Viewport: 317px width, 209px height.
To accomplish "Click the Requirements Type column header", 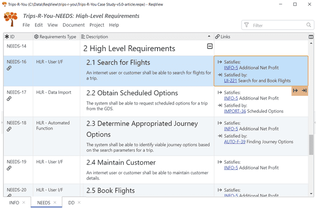I will click(55, 37).
